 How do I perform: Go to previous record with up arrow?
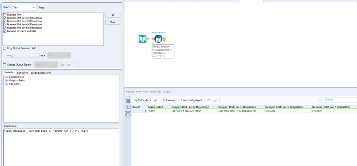[x=209, y=100]
